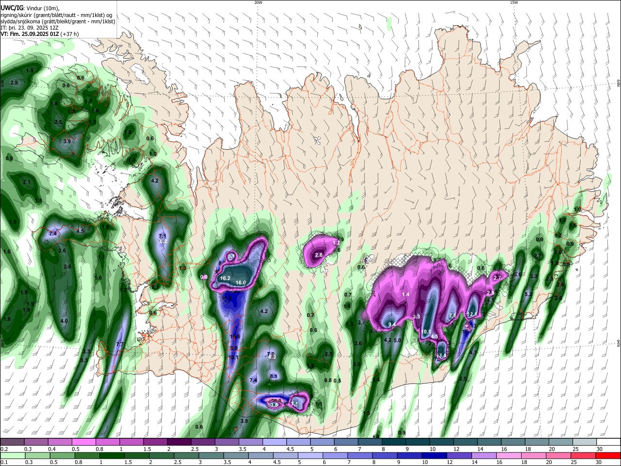This screenshot has height=466, width=621.
Task: Pick the top-row teal swatch between 9 and 10
Action: click(417, 442)
